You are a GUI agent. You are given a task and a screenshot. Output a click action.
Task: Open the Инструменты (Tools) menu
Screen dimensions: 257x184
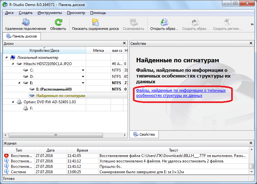49,13
